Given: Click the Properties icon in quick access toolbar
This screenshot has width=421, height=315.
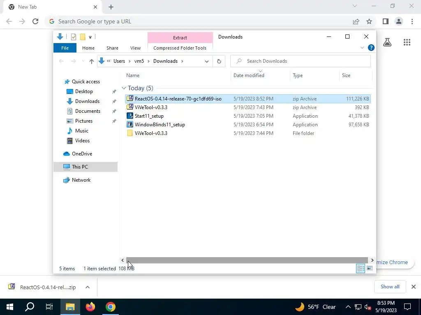Looking at the screenshot, I should point(73,37).
